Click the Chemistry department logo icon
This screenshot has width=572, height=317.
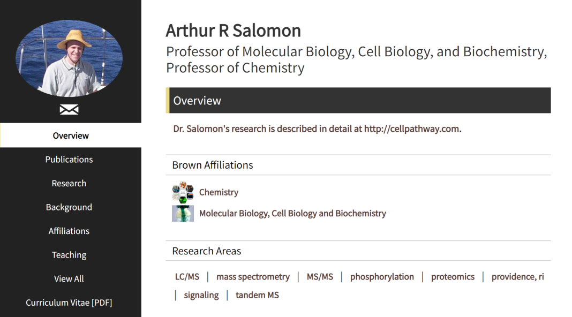[183, 192]
